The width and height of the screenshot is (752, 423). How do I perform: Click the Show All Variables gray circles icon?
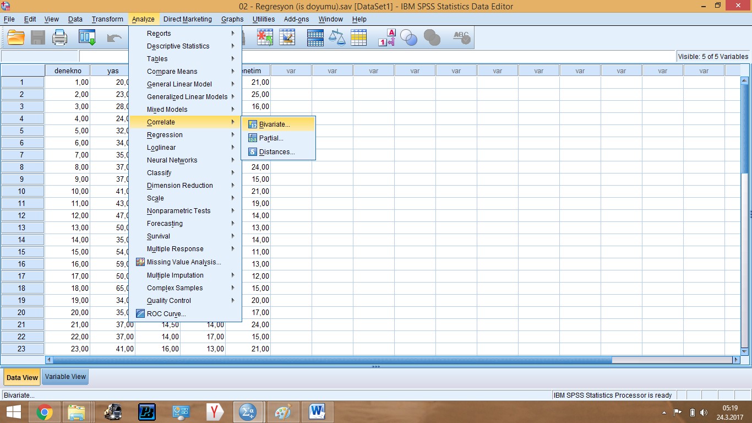432,37
